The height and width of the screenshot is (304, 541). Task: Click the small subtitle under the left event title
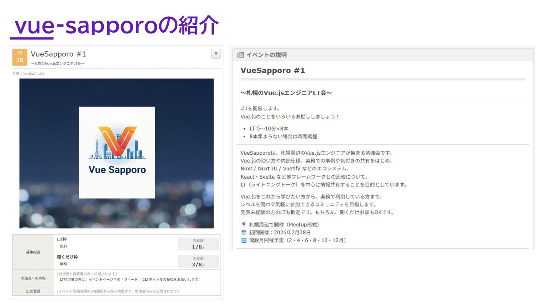(57, 63)
